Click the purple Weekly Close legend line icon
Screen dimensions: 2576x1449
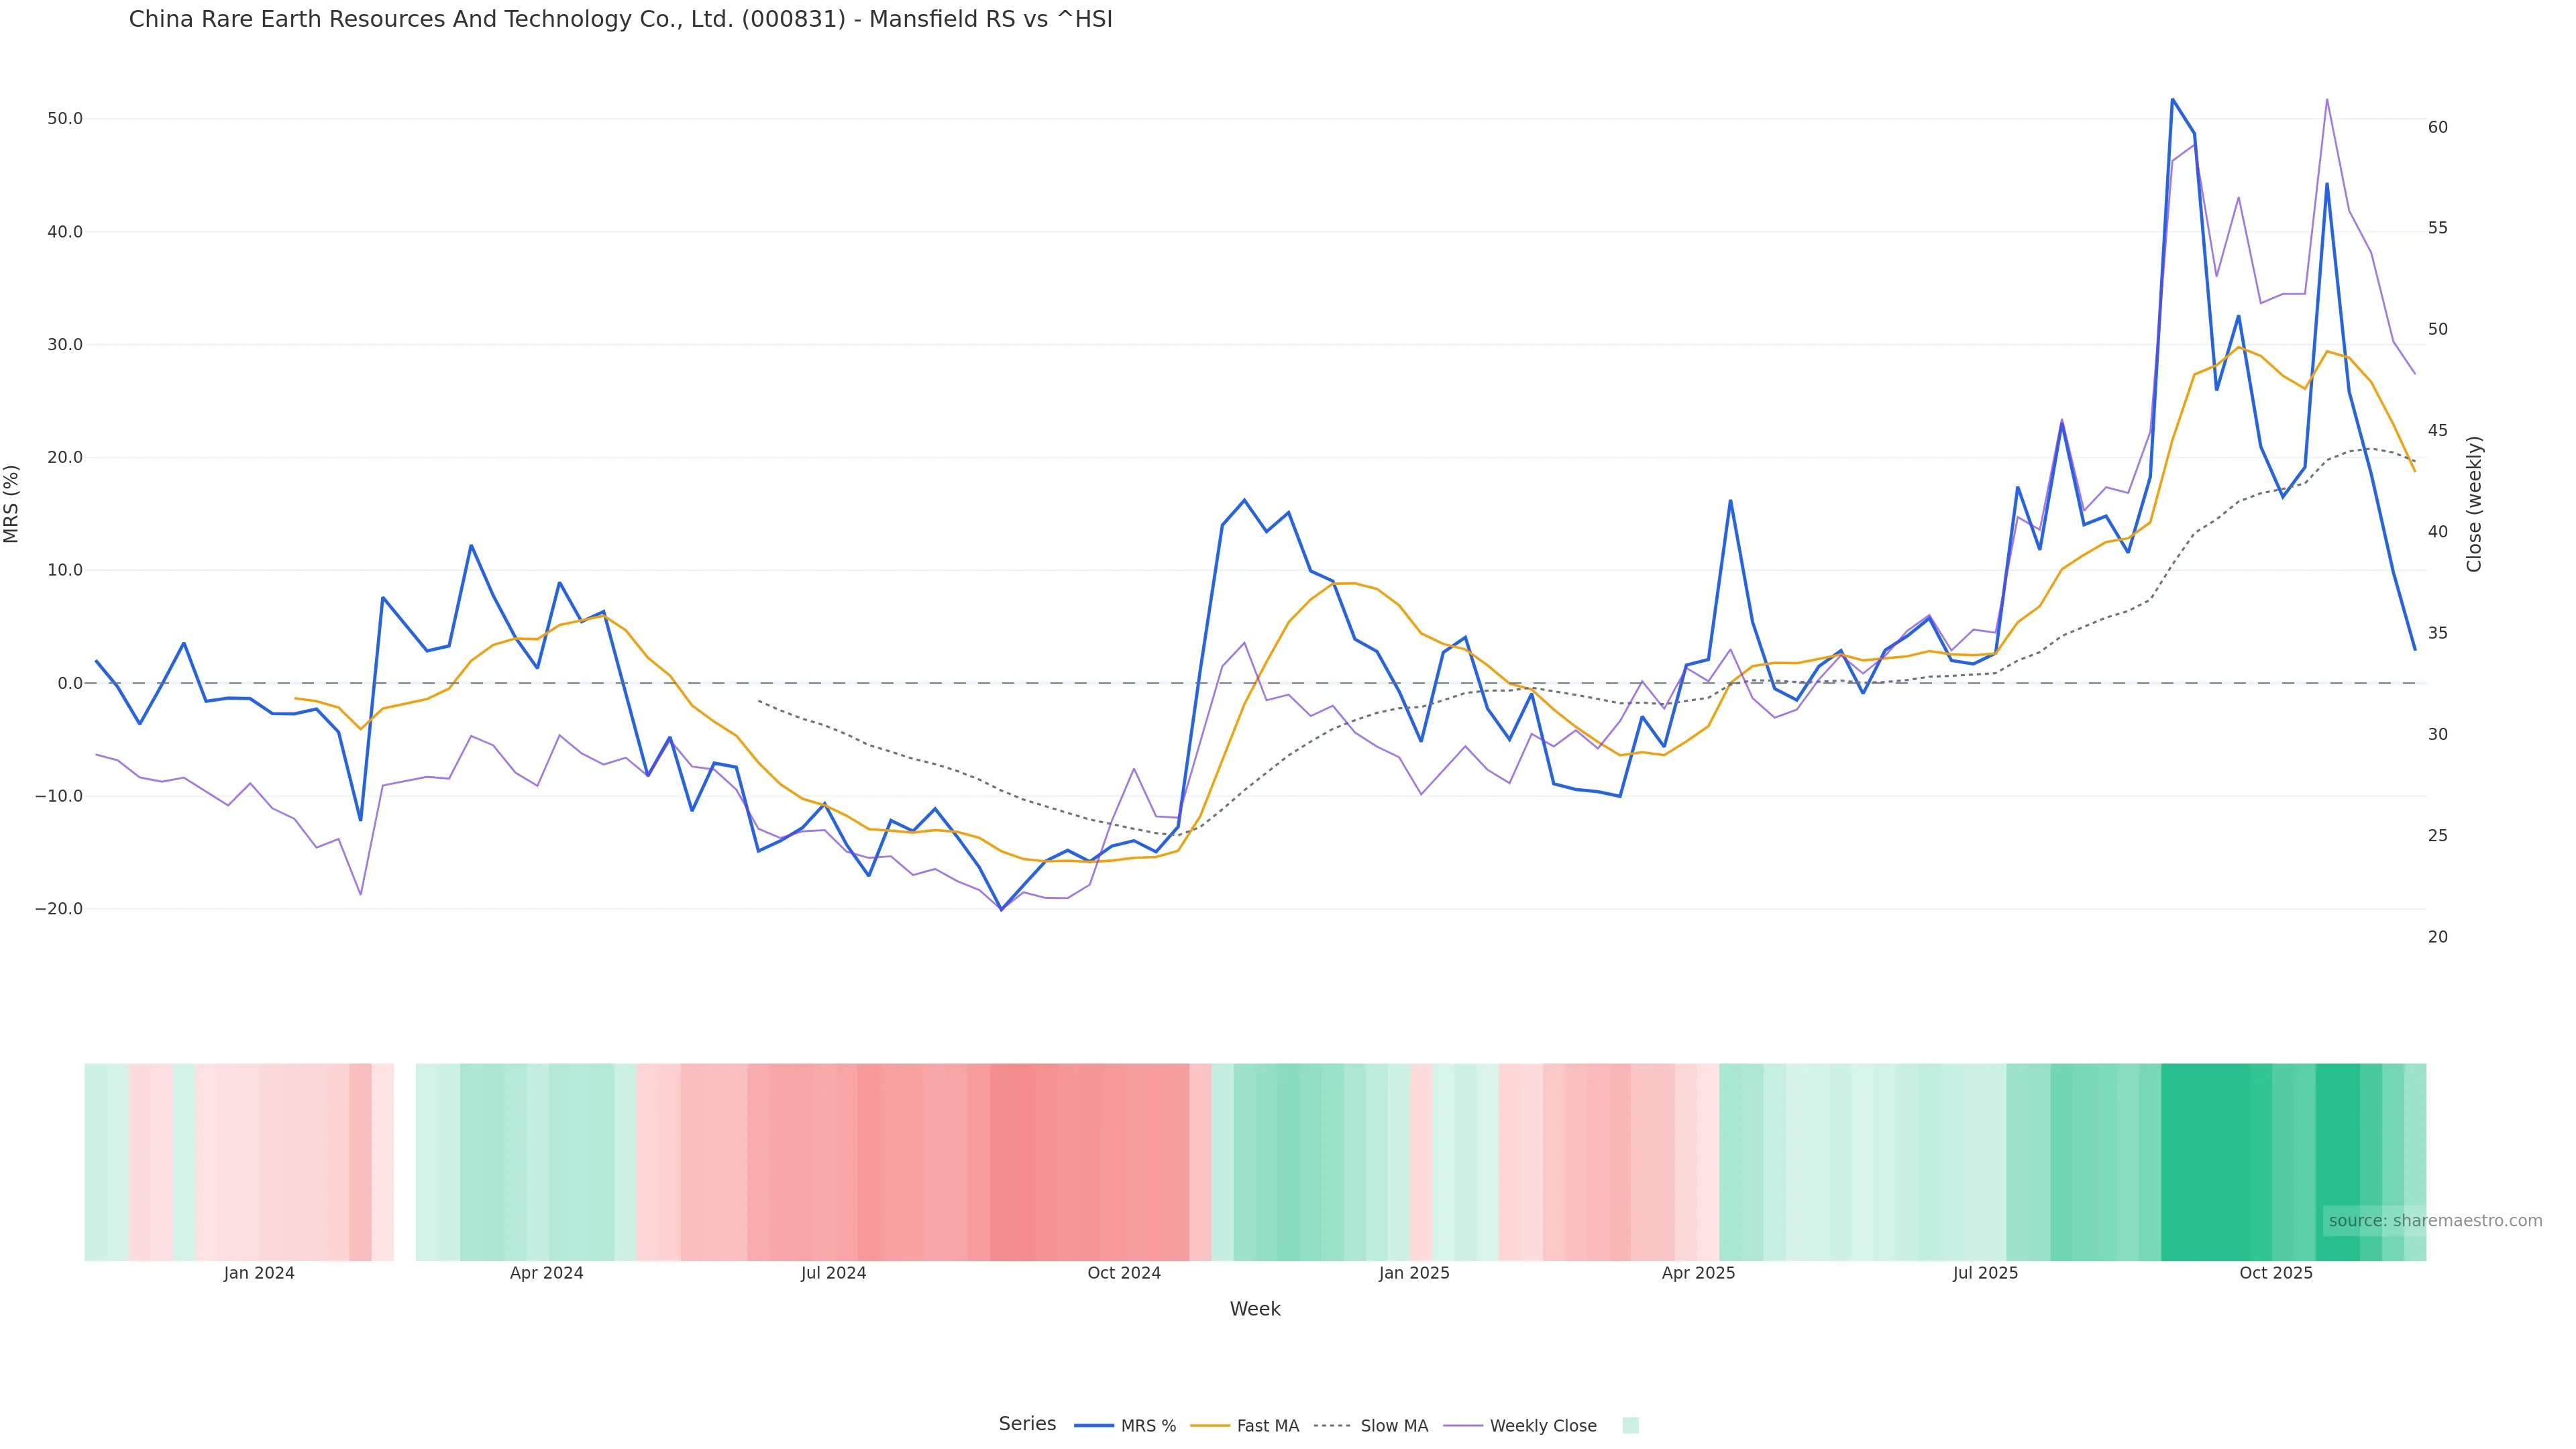1463,1426
